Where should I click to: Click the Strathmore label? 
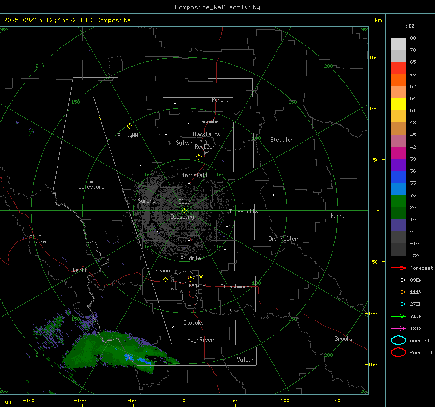(235, 286)
